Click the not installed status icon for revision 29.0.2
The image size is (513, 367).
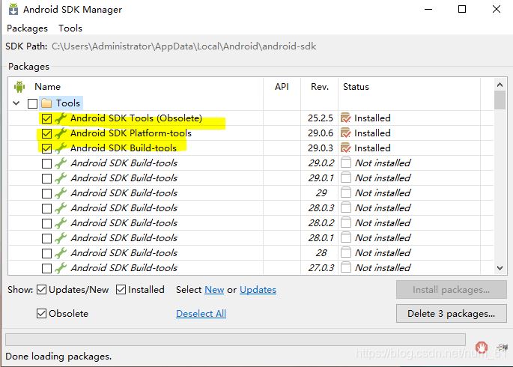point(345,163)
